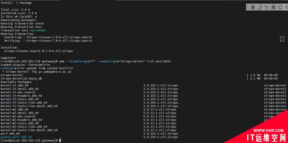Select the kernel-ml-tools-libs.x86_64 package name
288x143 pixels.
tap(24, 127)
